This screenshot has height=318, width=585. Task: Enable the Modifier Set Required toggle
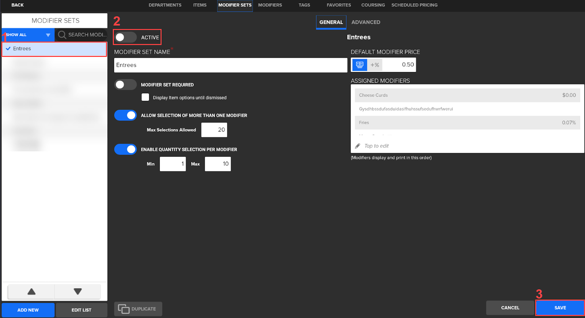coord(125,85)
